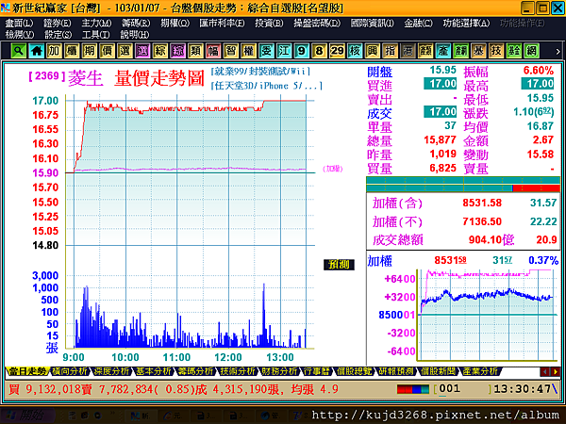Switch to the 橫向分析 tab
The width and height of the screenshot is (566, 424).
70,371
